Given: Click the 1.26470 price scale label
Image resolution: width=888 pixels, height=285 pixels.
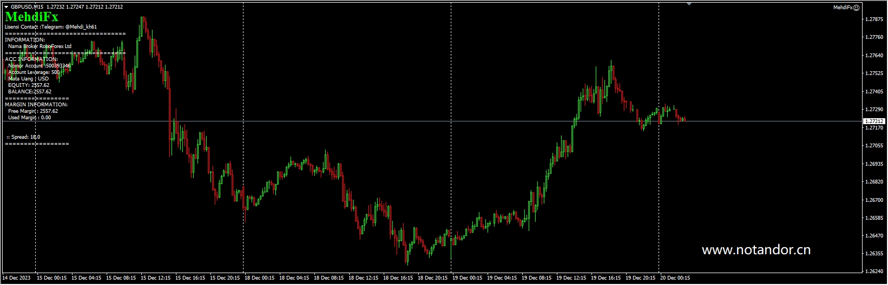Looking at the screenshot, I should click(x=874, y=236).
